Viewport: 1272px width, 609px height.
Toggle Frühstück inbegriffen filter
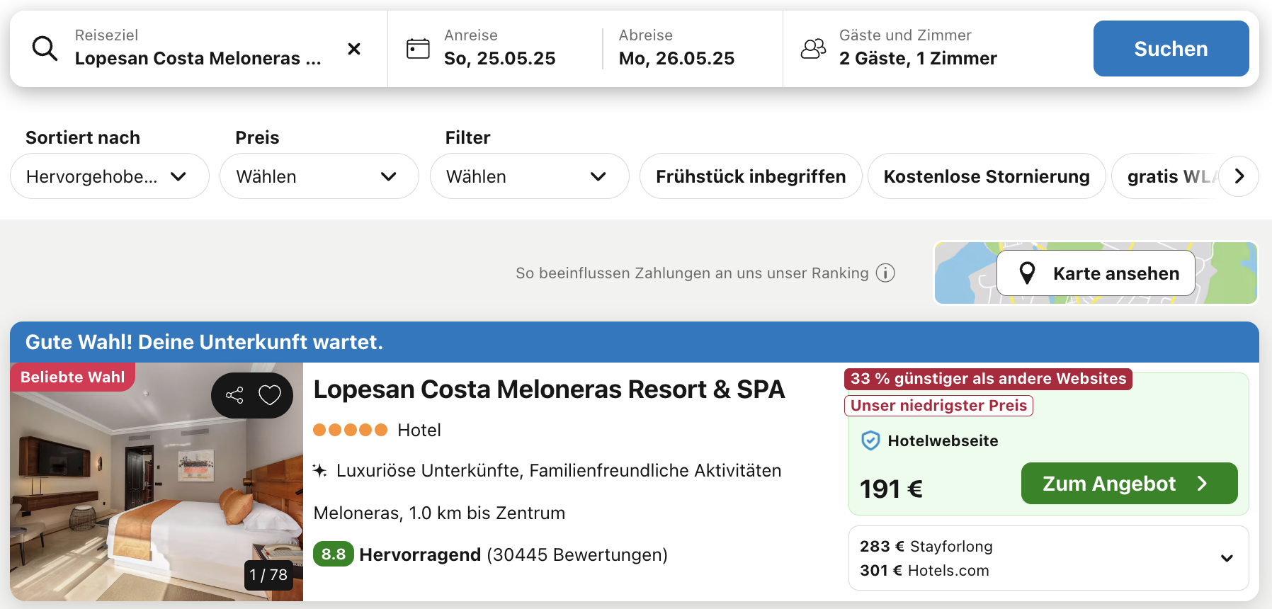pos(751,176)
